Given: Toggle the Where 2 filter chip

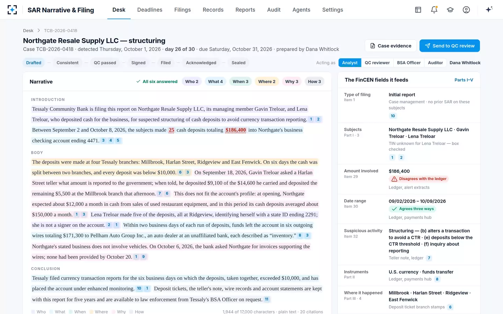Looking at the screenshot, I should (267, 82).
